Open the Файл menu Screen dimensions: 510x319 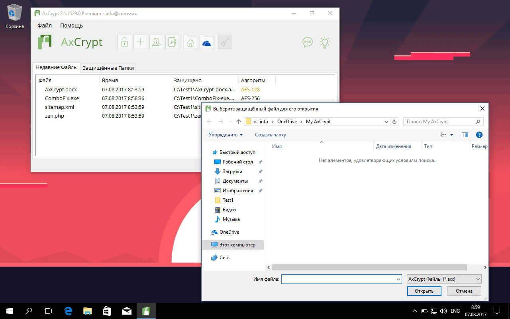tap(45, 26)
